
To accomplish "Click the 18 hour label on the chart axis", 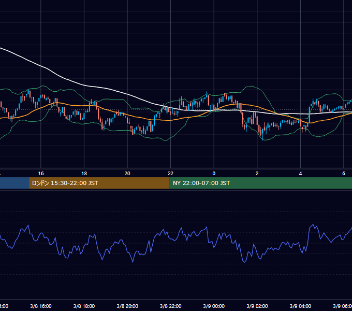I will 84,174.
